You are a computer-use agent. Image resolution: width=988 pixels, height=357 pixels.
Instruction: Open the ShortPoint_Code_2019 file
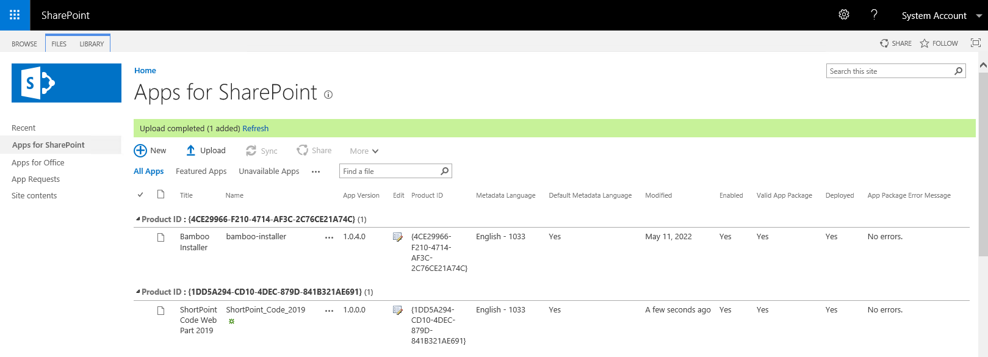265,310
